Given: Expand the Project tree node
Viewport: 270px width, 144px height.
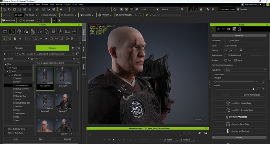Looking at the screenshot, I should 7,68.
